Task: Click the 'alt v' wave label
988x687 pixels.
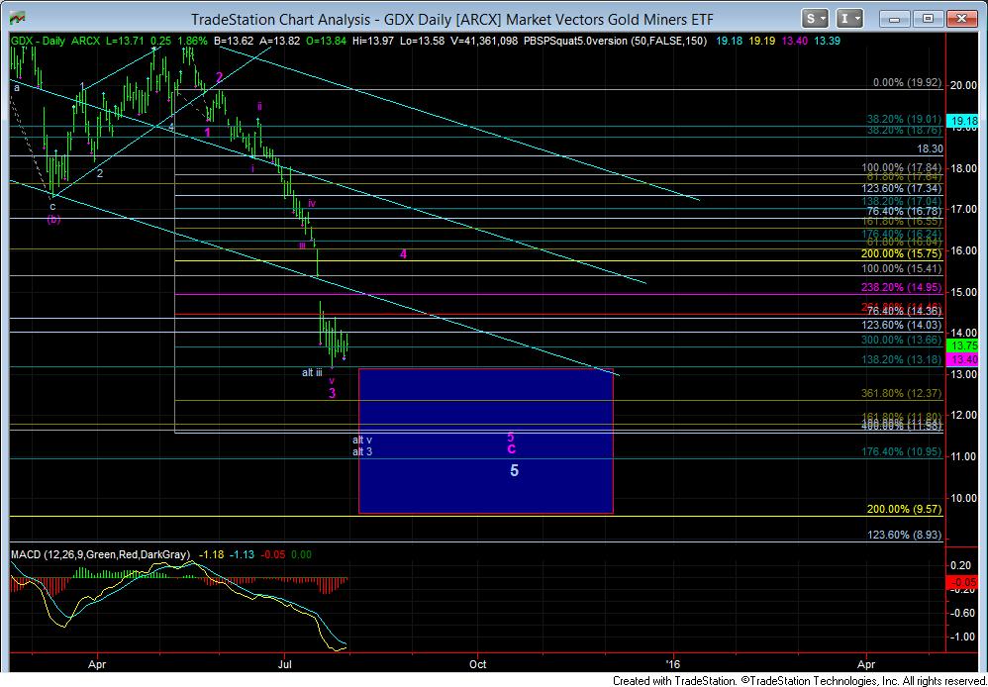Action: click(362, 440)
